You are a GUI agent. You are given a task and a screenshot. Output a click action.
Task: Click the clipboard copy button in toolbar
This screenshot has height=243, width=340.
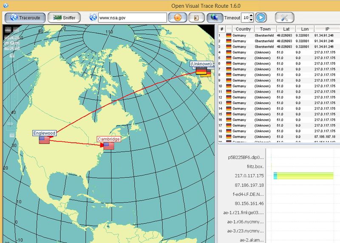pos(196,17)
